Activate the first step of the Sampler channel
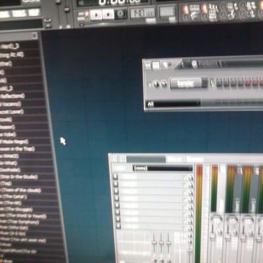The image size is (263, 263). (x=219, y=82)
